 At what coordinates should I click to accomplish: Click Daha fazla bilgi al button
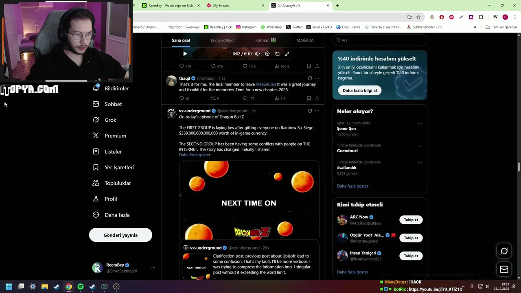point(360,90)
